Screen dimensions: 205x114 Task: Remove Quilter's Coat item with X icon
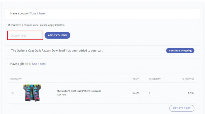[13, 93]
